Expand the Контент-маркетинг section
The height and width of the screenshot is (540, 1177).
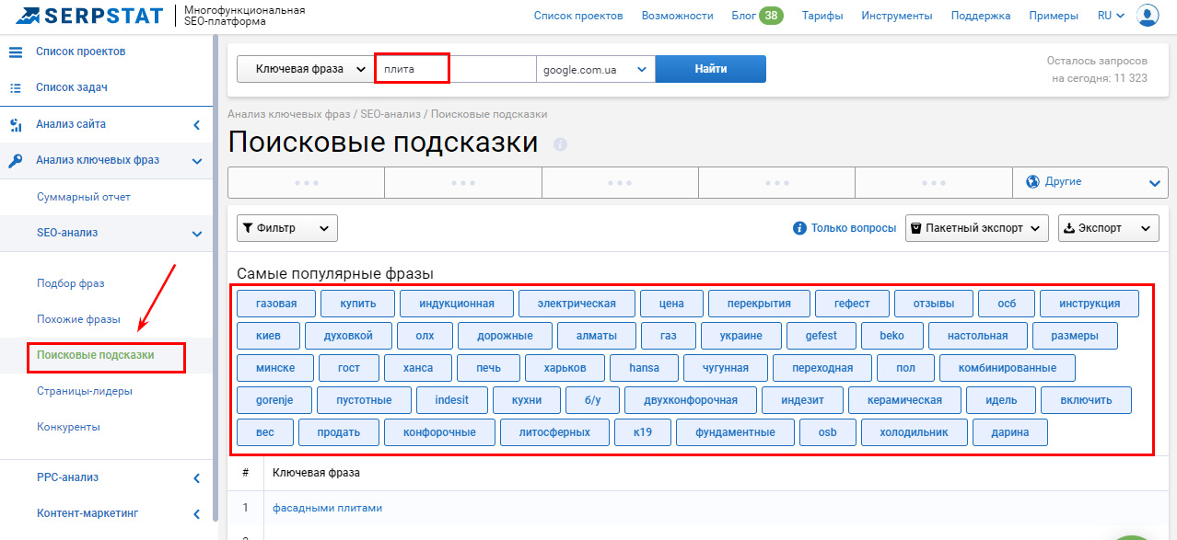(x=196, y=514)
